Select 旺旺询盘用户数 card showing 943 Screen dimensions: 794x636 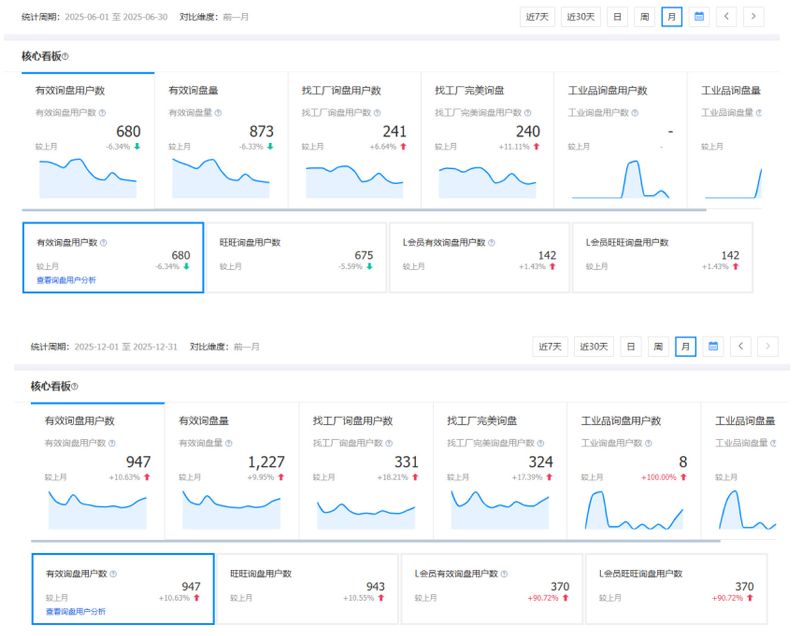[307, 589]
